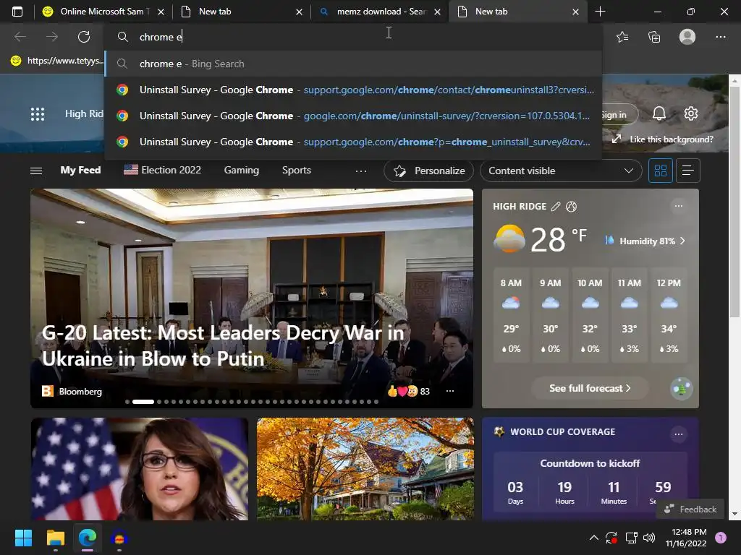Screen dimensions: 741x555
Task: Reload the page with refresh icon
Action: tap(84, 37)
